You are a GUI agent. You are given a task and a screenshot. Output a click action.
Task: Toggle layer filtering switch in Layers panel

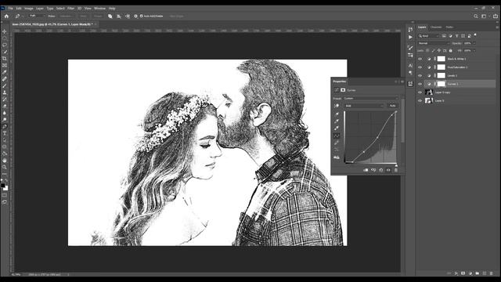[475, 35]
